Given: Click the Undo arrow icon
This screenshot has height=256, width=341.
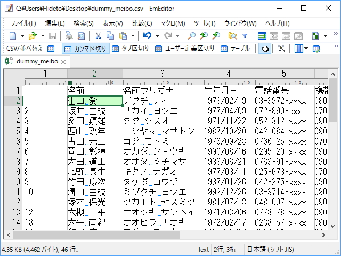Looking at the screenshot, I should (x=147, y=36).
